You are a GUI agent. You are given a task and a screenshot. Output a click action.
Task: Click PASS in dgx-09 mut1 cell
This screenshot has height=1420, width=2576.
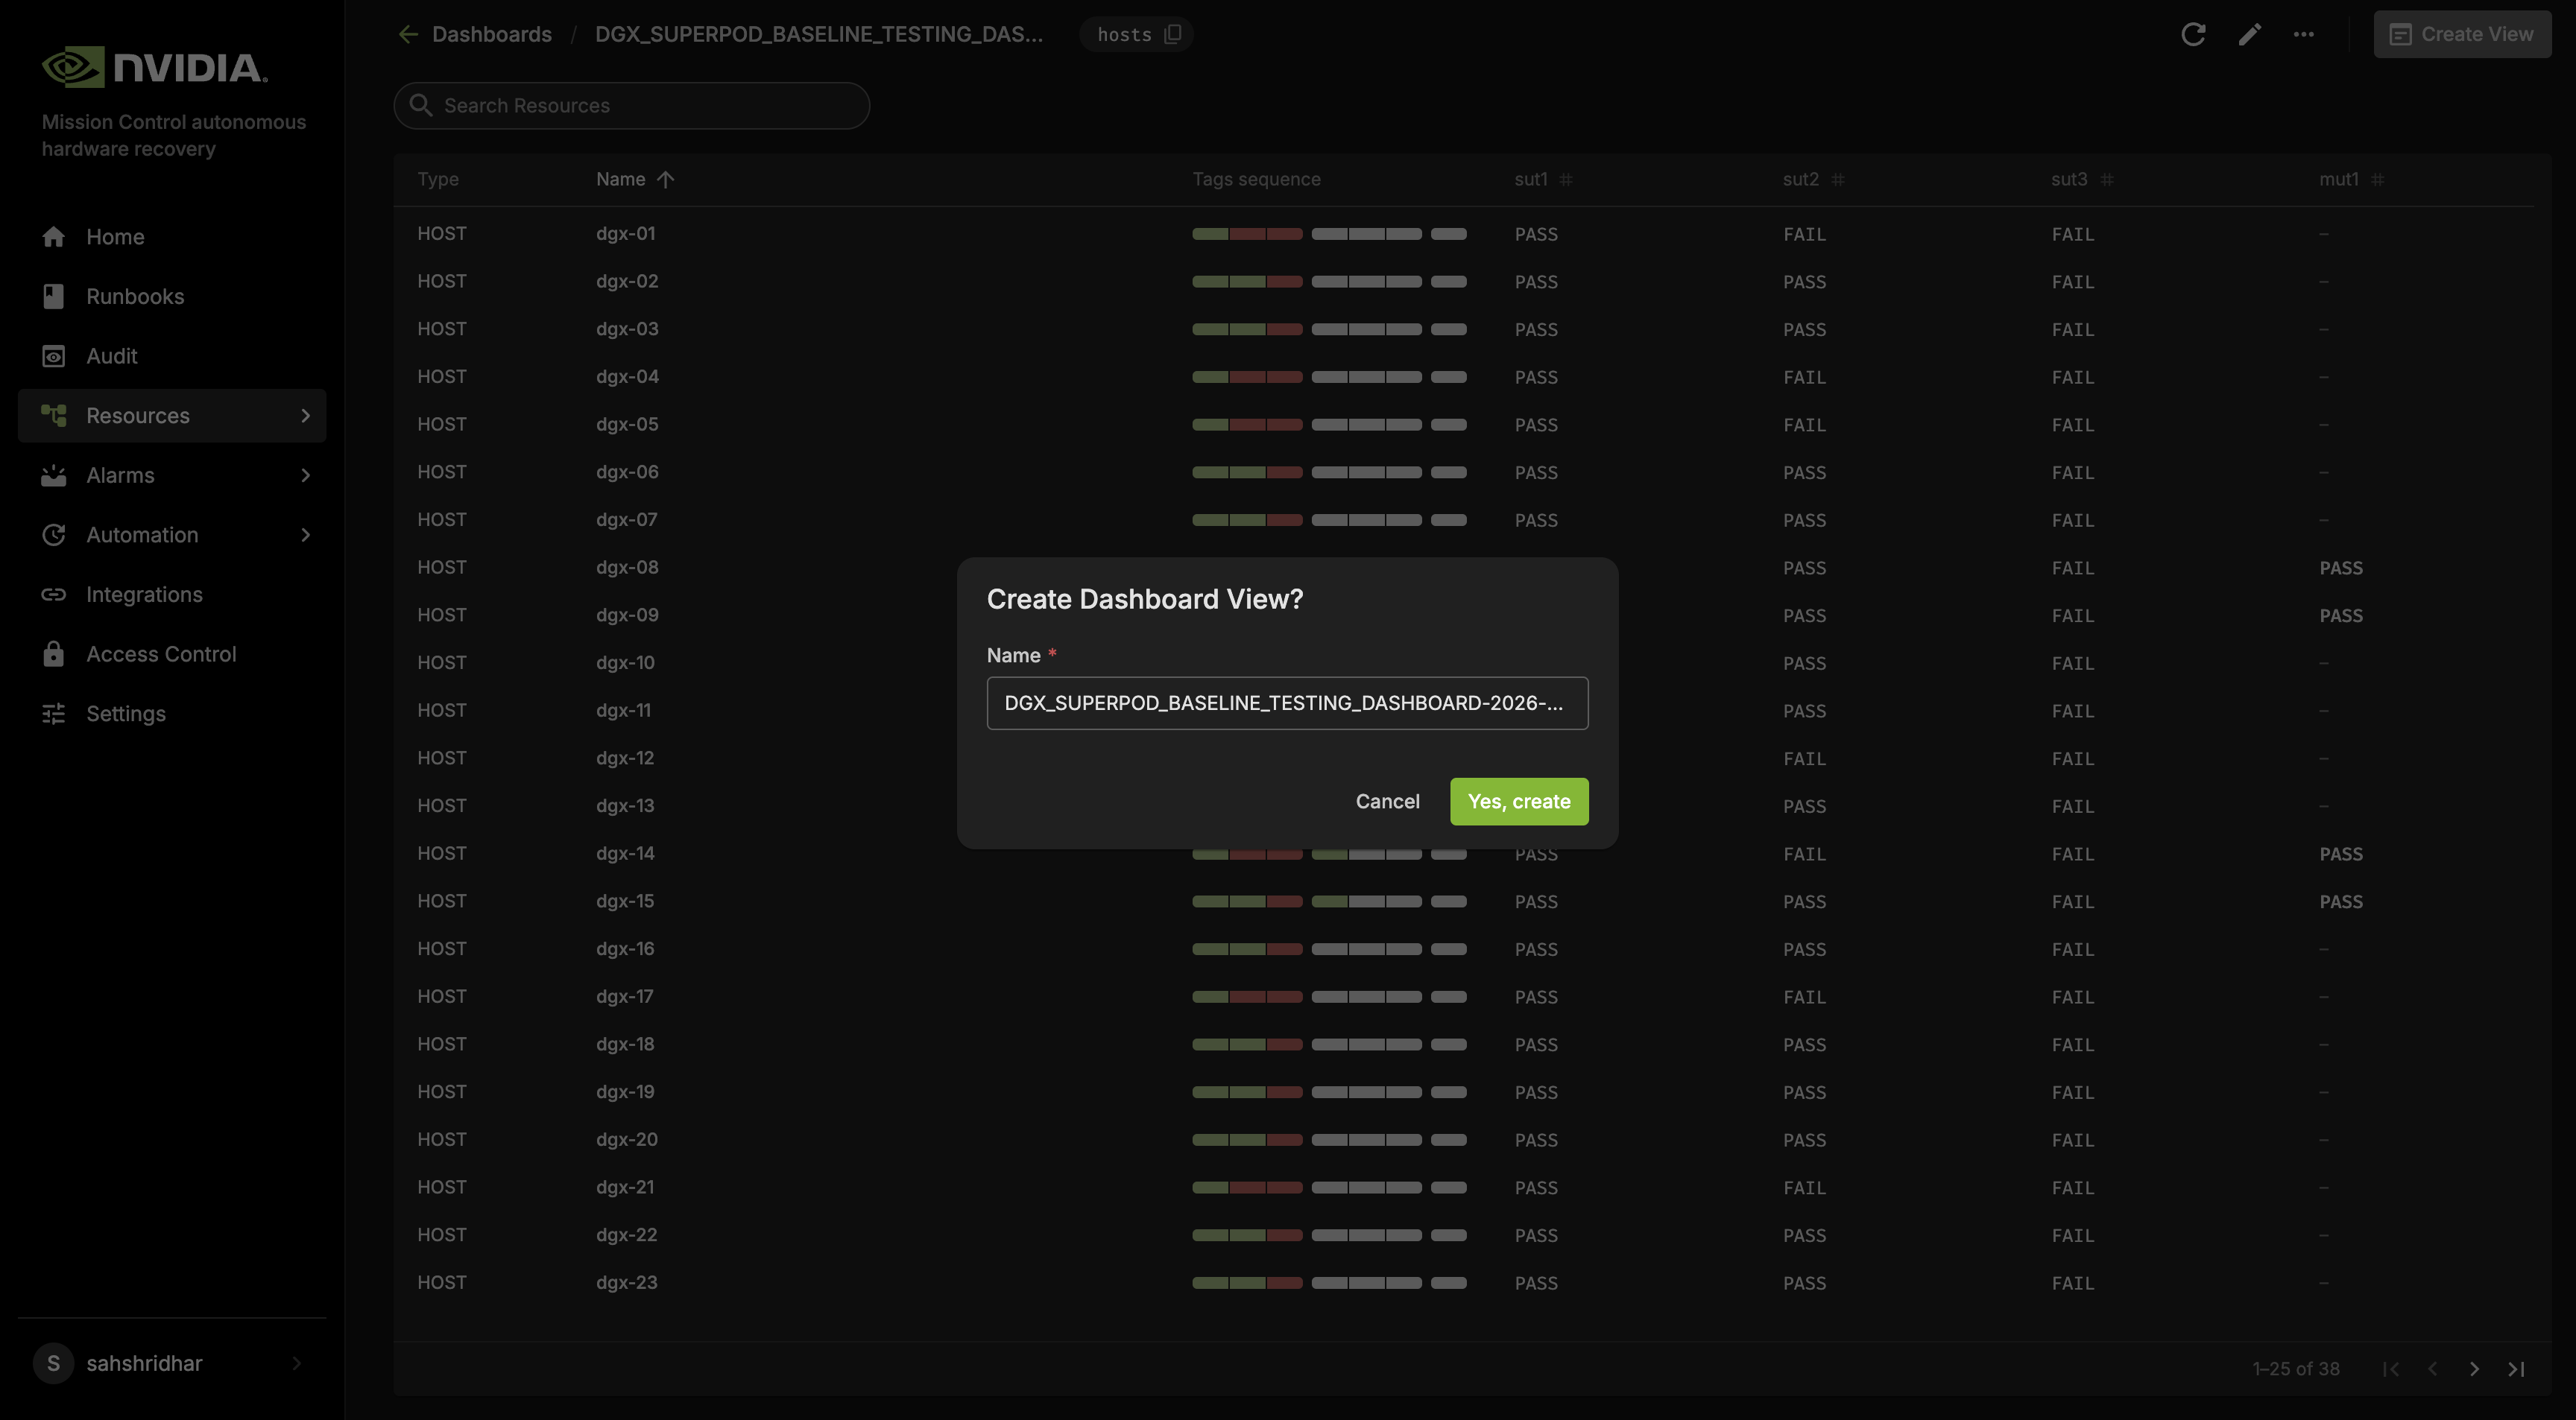[x=2341, y=615]
